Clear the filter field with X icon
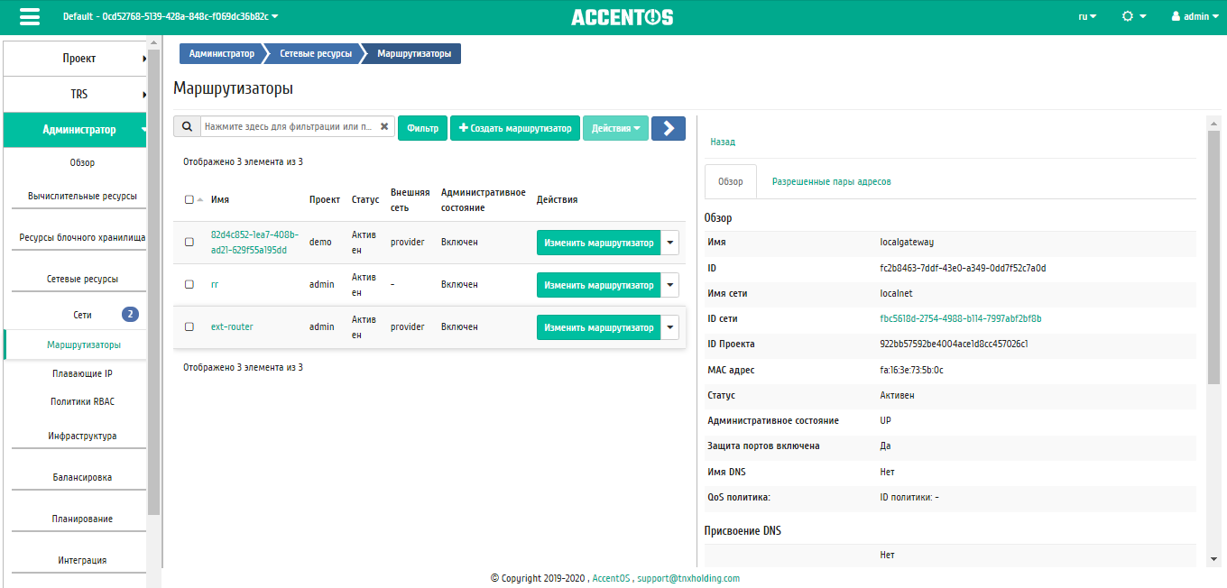Screen dimensions: 1227x588 pos(384,128)
